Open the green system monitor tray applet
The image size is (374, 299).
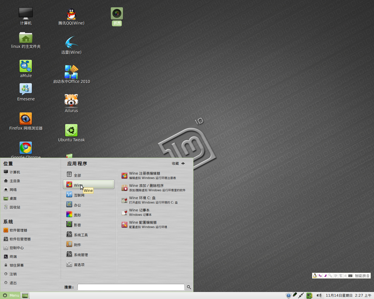(x=309, y=295)
